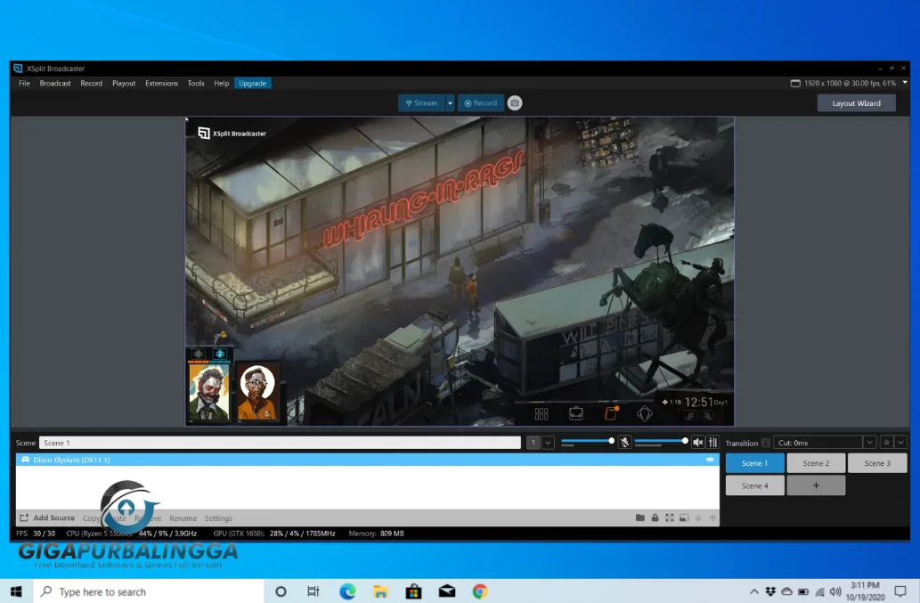The image size is (920, 603).
Task: Click the Add Source plus icon
Action: coord(24,518)
